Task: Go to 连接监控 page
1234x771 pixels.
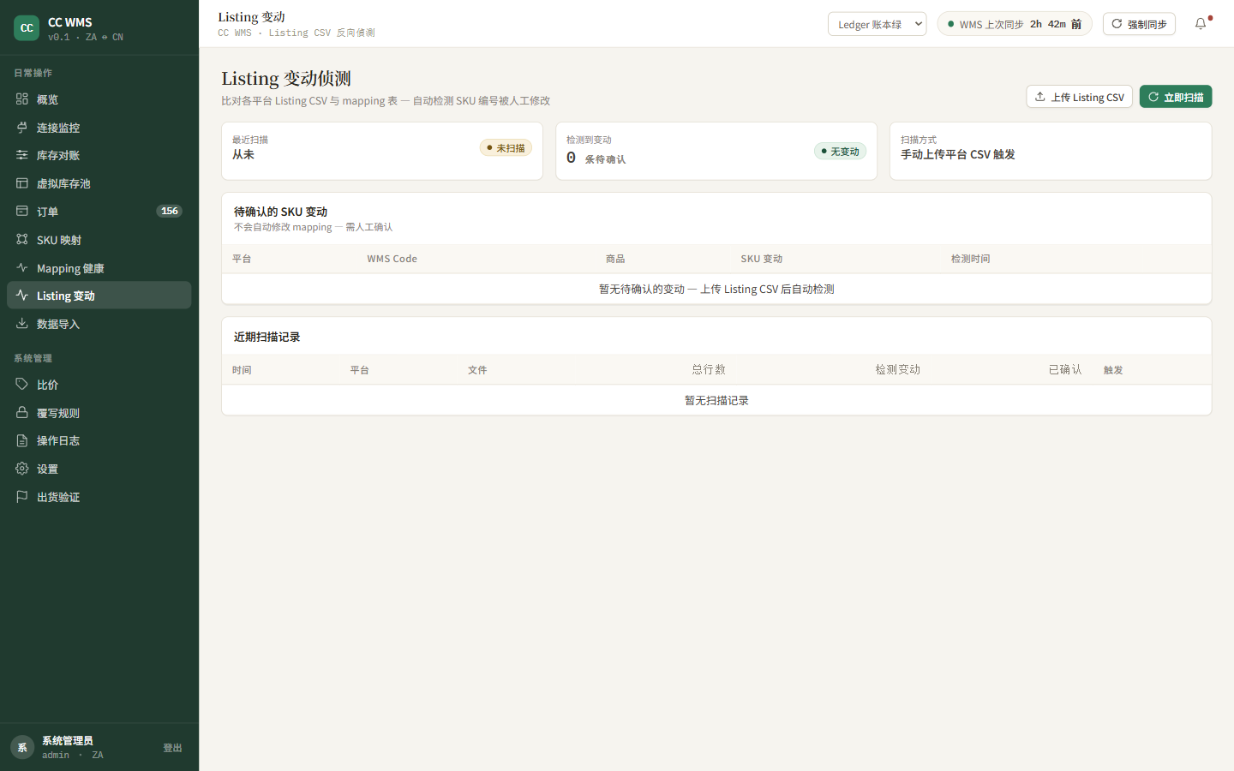Action: click(x=99, y=128)
